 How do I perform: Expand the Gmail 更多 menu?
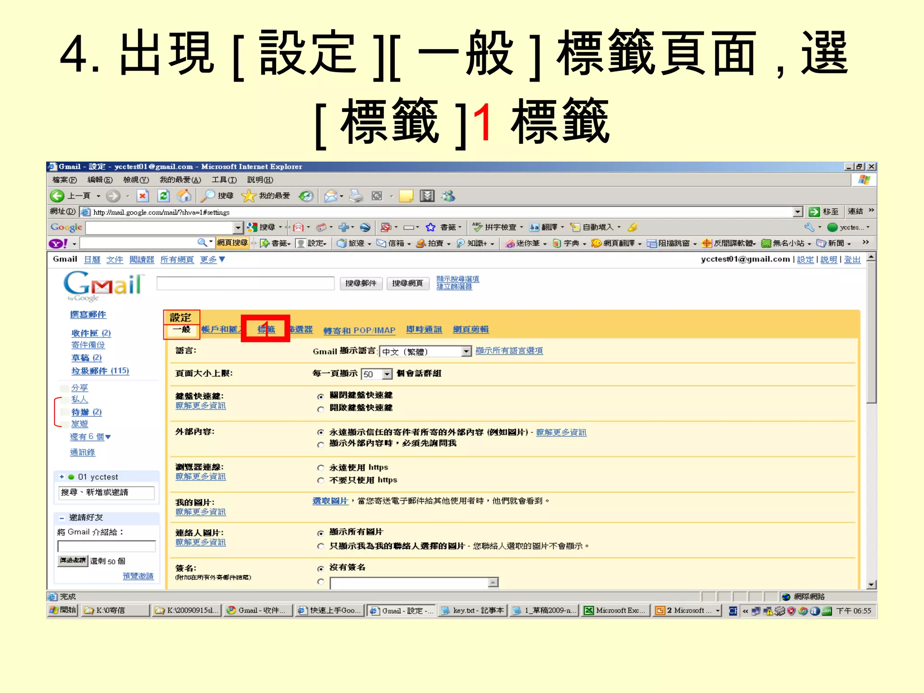(213, 259)
